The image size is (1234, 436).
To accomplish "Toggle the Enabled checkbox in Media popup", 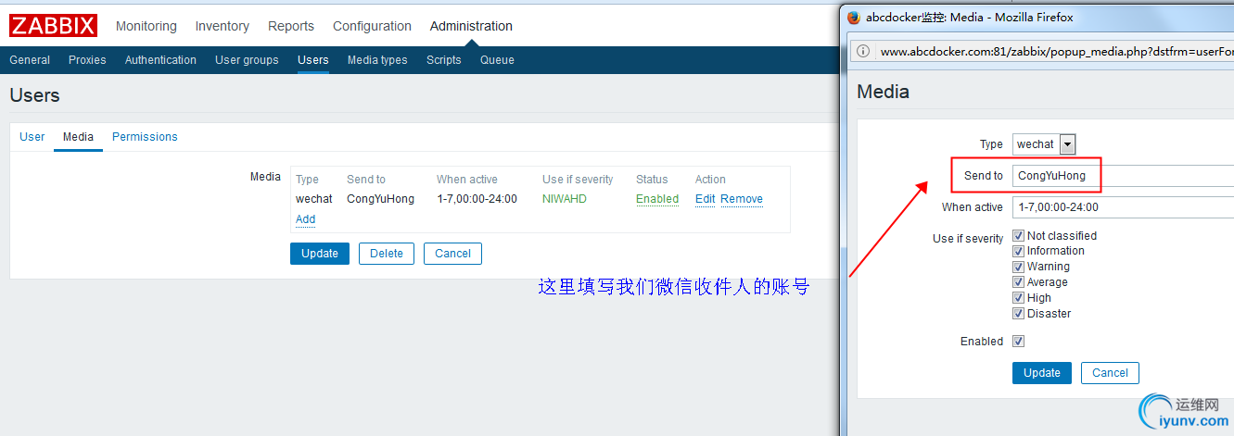I will coord(1019,342).
